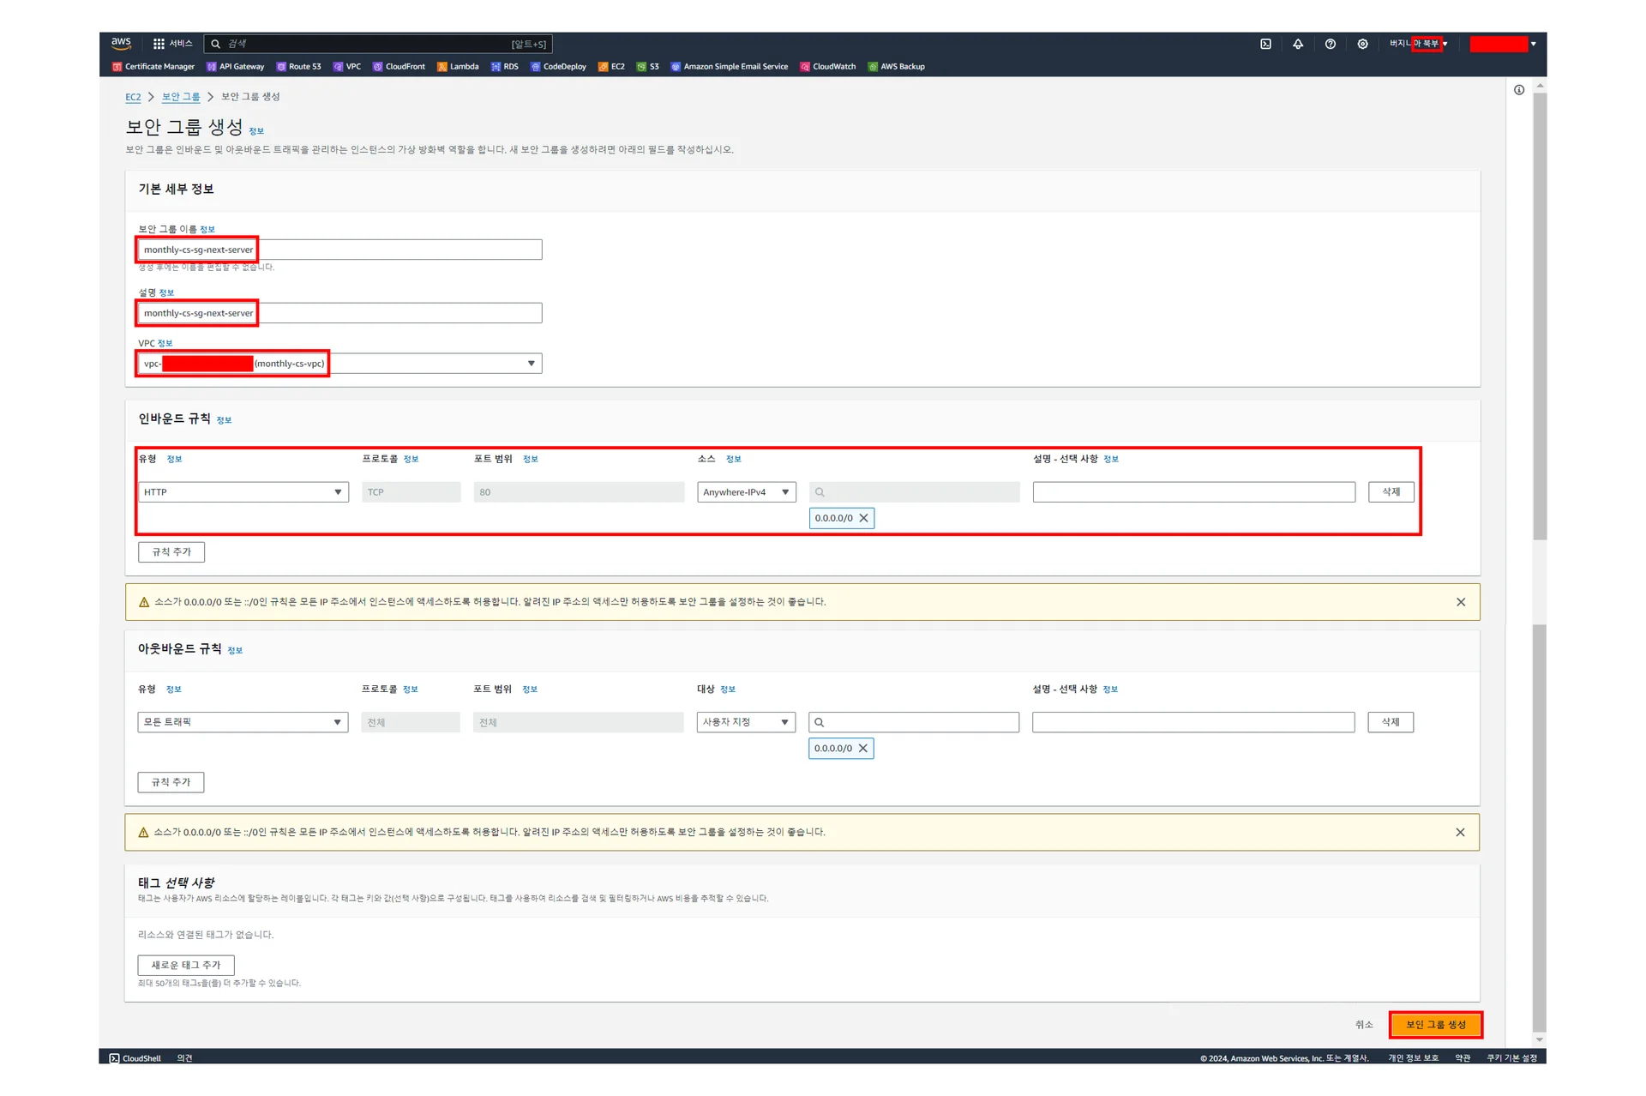This screenshot has height=1096, width=1646.
Task: Open Lambda from the favorites bar
Action: coord(458,66)
